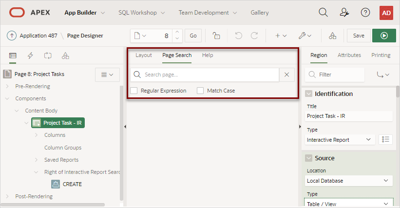Switch to the Layout tab

tap(144, 55)
